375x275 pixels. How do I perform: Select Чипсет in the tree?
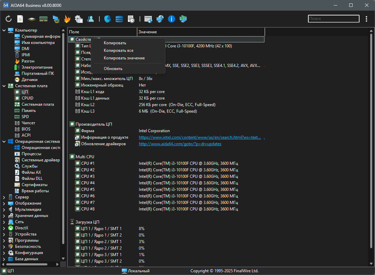pos(28,123)
